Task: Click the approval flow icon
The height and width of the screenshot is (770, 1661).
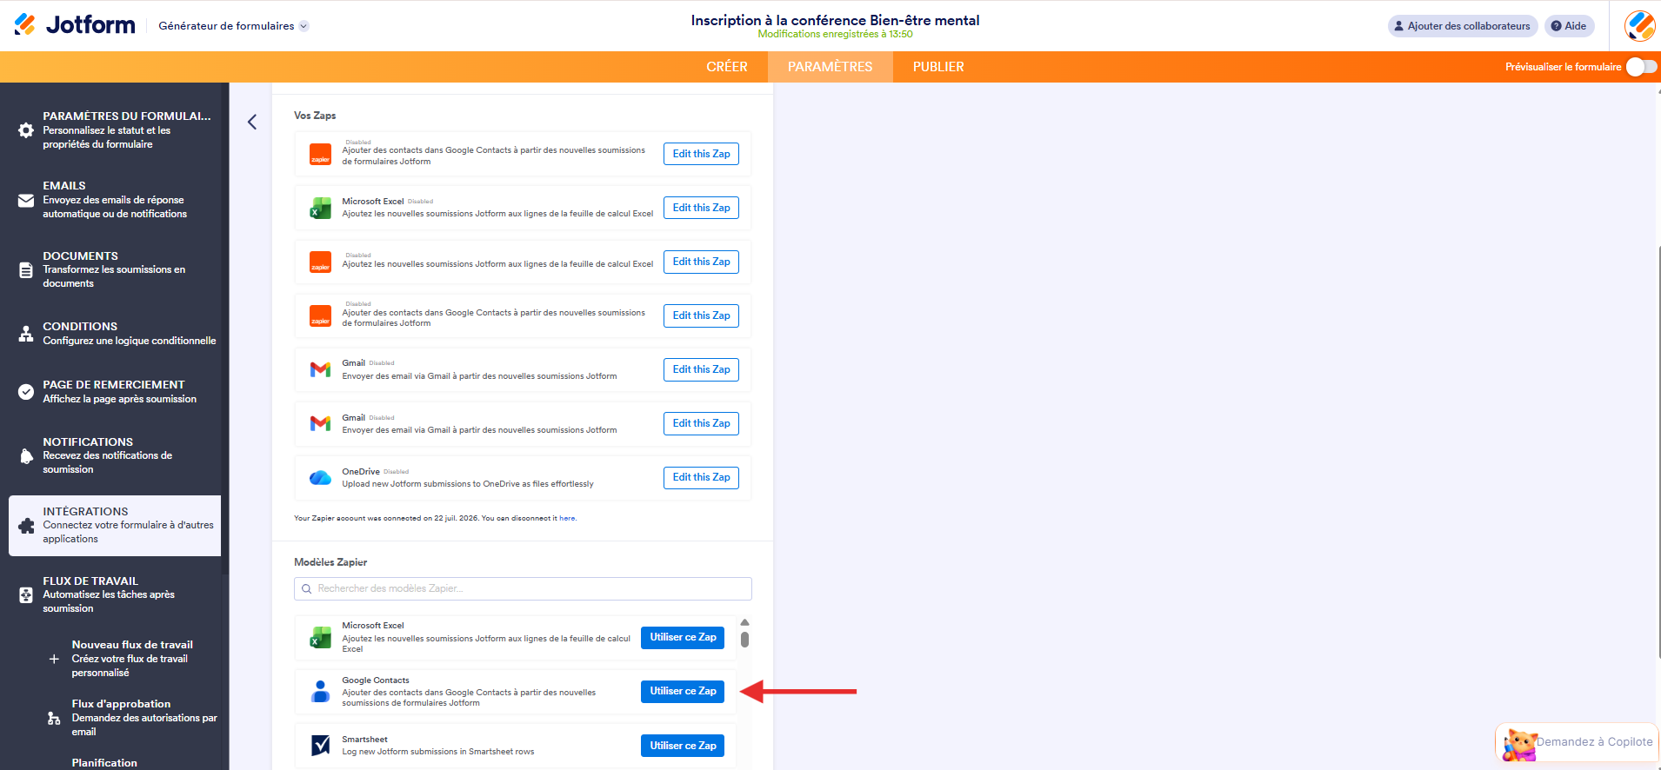Action: pyautogui.click(x=54, y=719)
